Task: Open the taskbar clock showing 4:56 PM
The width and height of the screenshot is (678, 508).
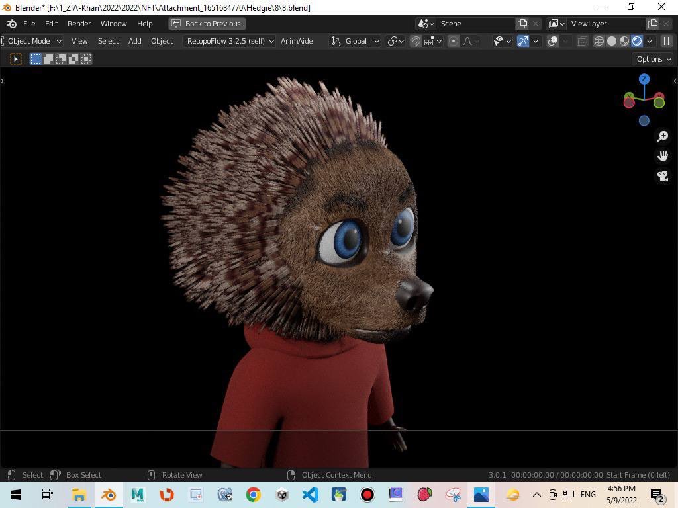Action: pyautogui.click(x=621, y=495)
